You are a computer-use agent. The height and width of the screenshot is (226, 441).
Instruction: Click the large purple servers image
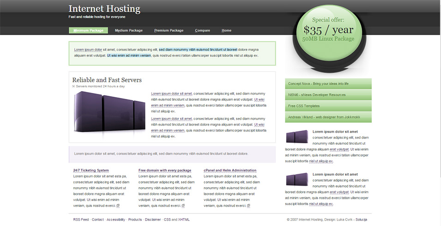click(109, 115)
